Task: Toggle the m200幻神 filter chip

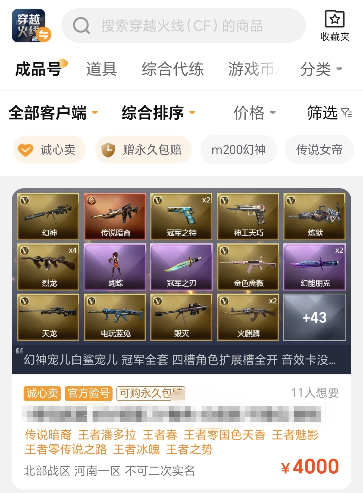Action: pos(239,150)
